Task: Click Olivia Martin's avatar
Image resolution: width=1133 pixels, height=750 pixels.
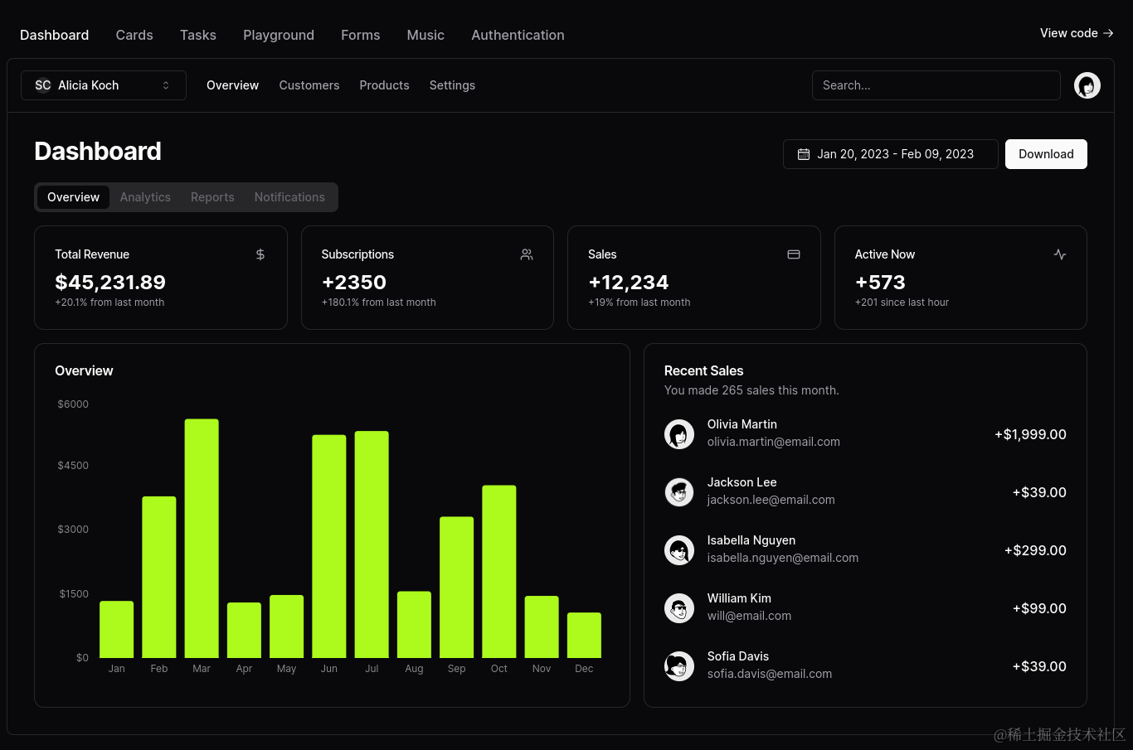Action: click(x=679, y=434)
